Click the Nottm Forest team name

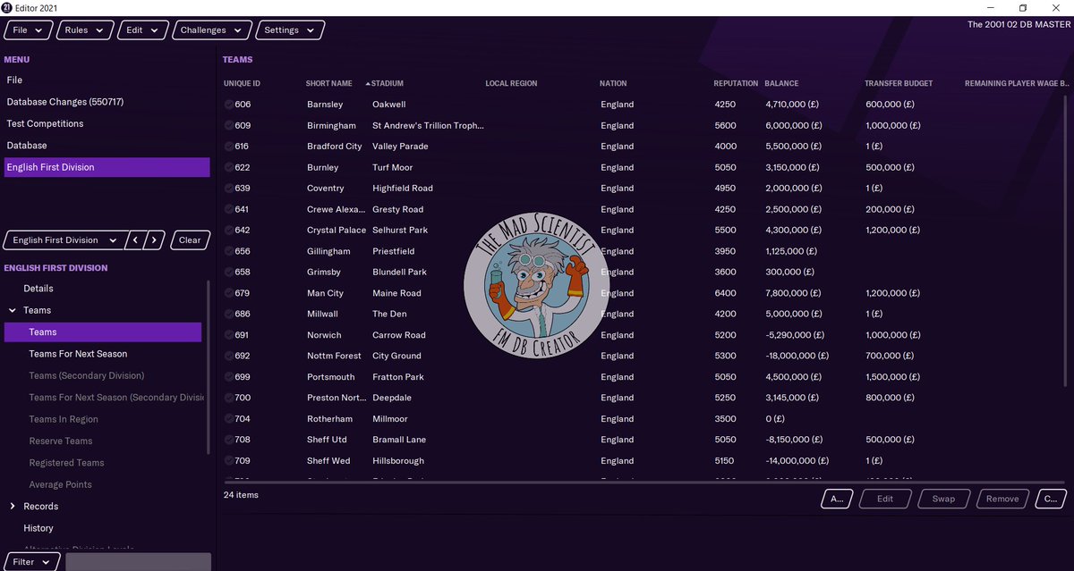[334, 356]
